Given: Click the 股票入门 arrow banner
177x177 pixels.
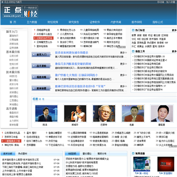Looking at the screenshot, I should tap(41, 55).
